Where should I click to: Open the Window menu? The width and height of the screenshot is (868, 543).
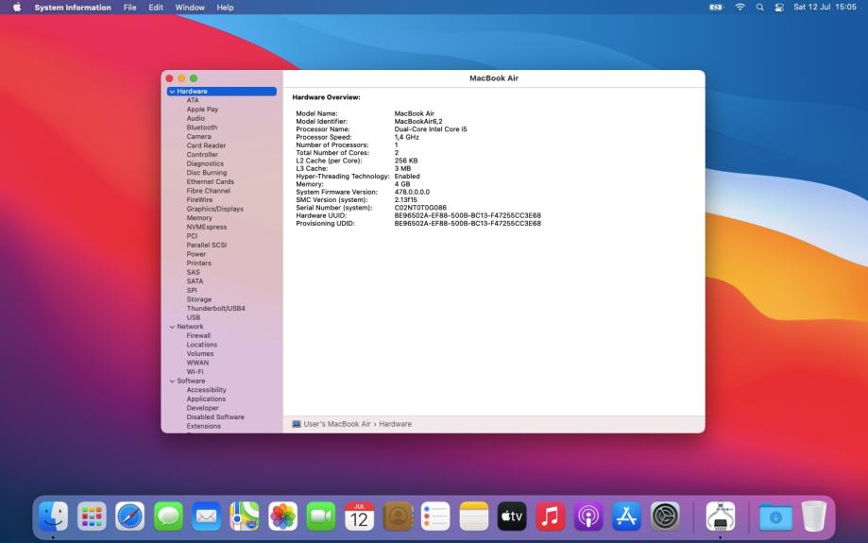click(190, 8)
